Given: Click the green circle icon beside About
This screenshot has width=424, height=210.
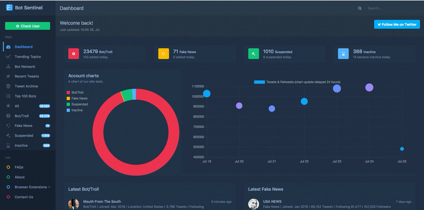Looking at the screenshot, I should click(8, 177).
